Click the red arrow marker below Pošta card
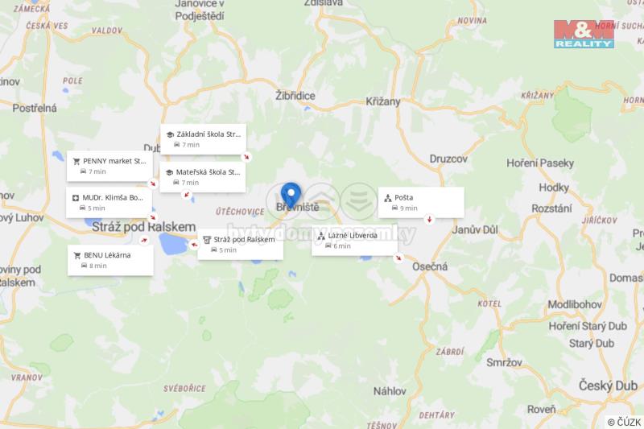Screen dimensions: 644x429 [x=429, y=219]
